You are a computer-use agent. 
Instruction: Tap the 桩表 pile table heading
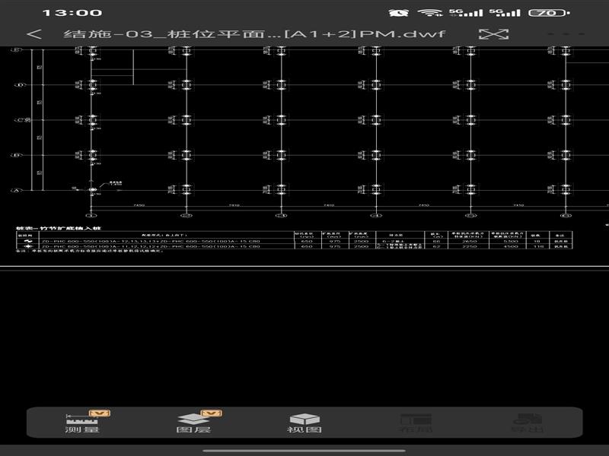(59, 227)
